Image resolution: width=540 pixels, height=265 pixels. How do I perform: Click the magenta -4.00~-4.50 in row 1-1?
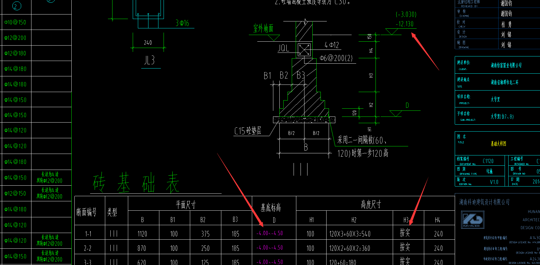coord(269,233)
